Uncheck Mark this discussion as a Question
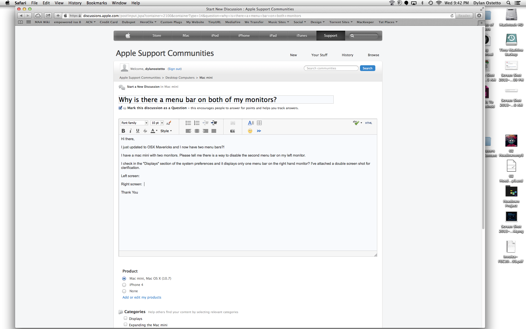 click(120, 108)
